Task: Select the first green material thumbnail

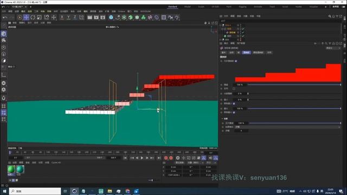Action: [x=11, y=170]
